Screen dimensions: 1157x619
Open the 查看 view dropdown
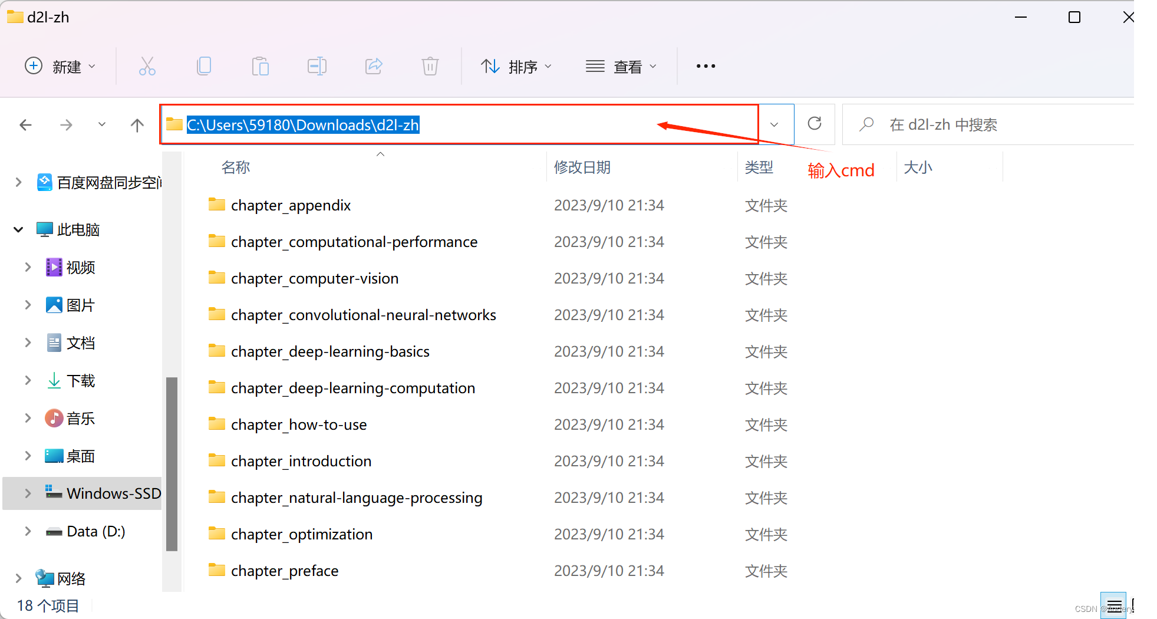[621, 66]
